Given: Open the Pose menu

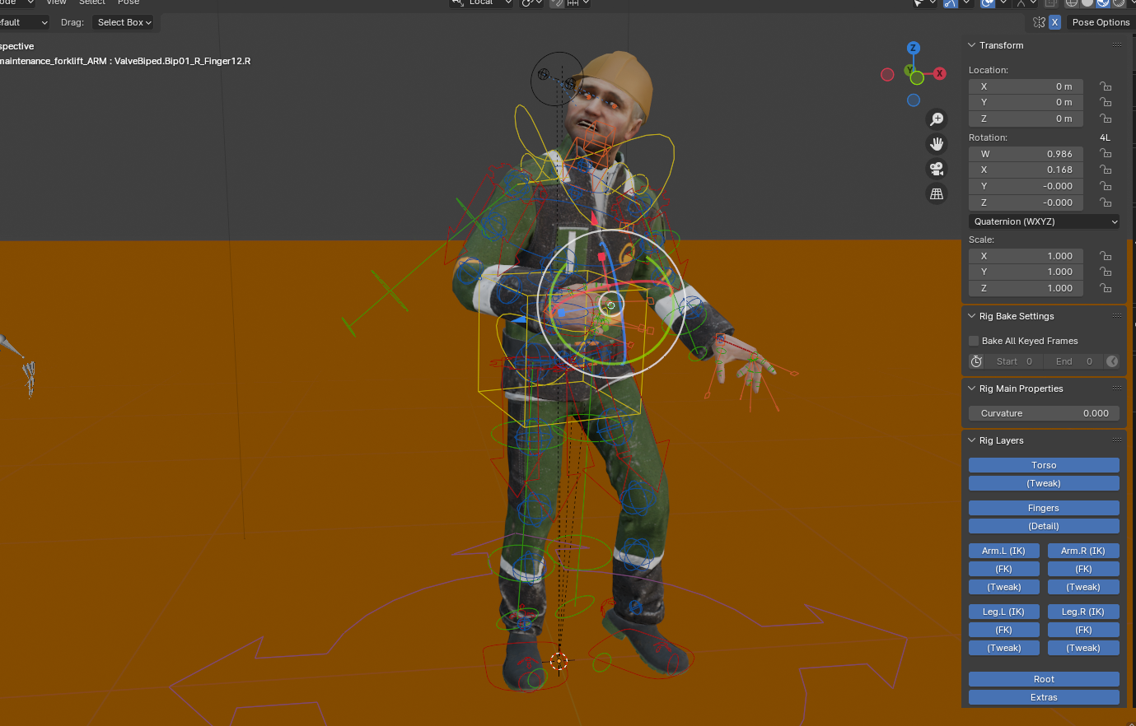Looking at the screenshot, I should coord(129,3).
